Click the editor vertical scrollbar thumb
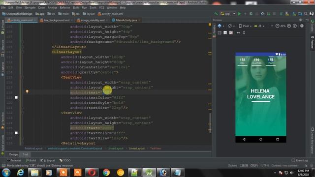Screen dimensions: 315x177 click(x=210, y=122)
